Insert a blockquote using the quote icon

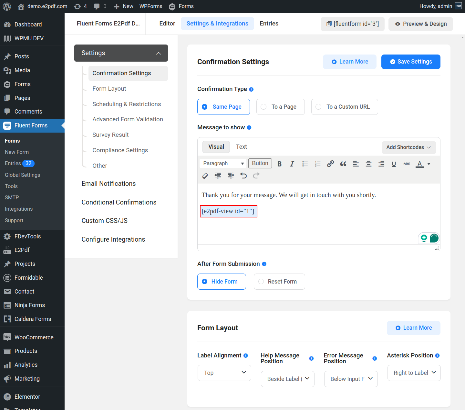343,164
